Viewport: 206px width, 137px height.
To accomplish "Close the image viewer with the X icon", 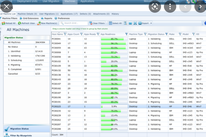I will [7, 7].
